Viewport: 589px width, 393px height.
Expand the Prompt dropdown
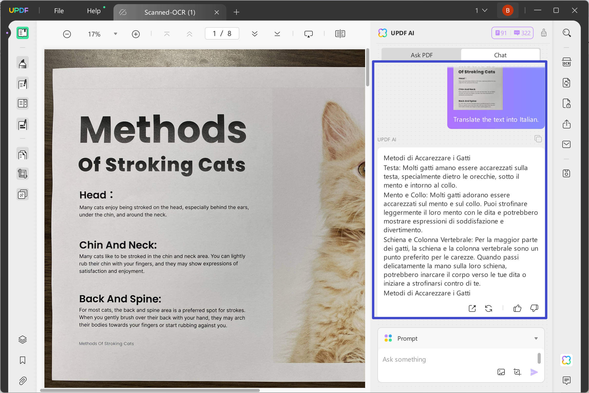[x=536, y=339]
